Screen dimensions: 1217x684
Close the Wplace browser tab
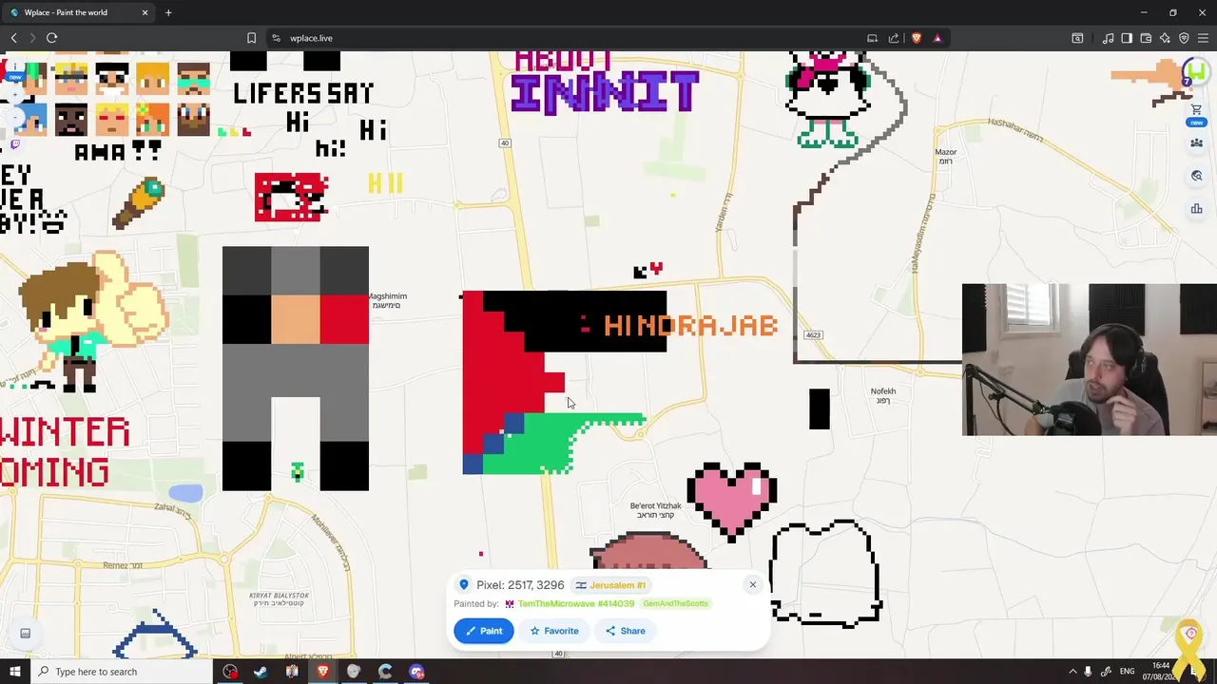click(145, 12)
